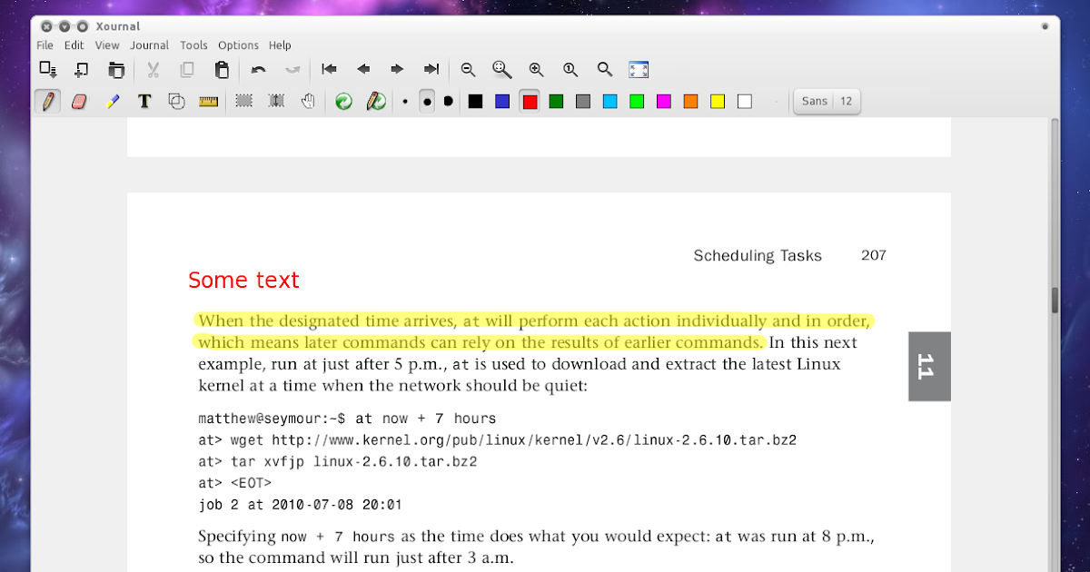The image size is (1090, 572).
Task: Click the Set Zoom magnifier icon
Action: (605, 69)
